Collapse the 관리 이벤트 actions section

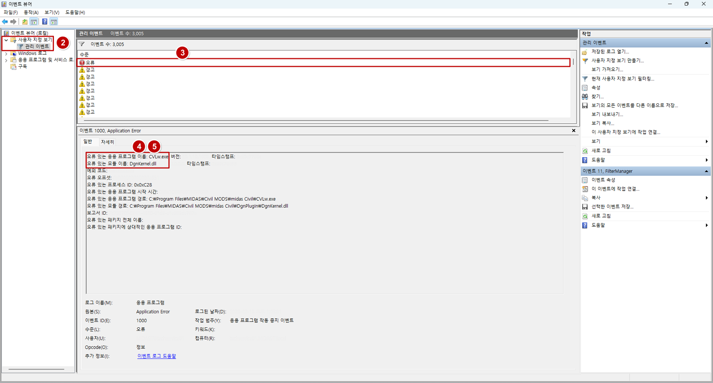click(707, 43)
